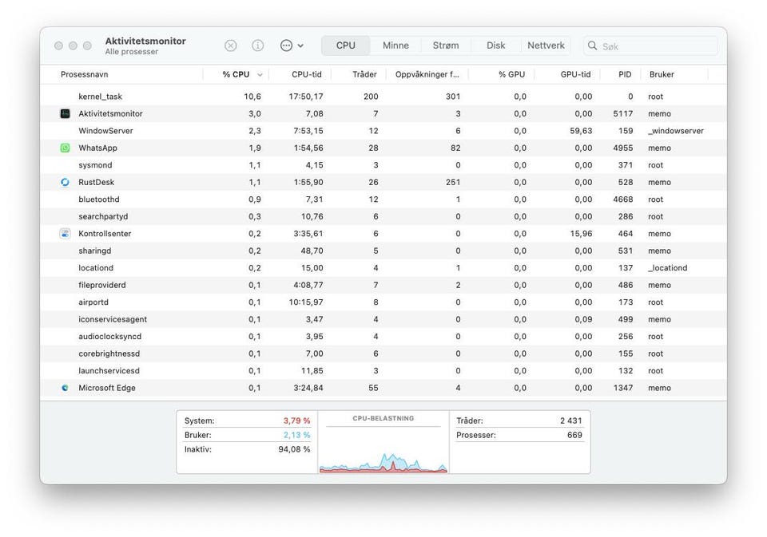The image size is (767, 537).
Task: Click the Microsoft Edge process name
Action: pyautogui.click(x=106, y=388)
